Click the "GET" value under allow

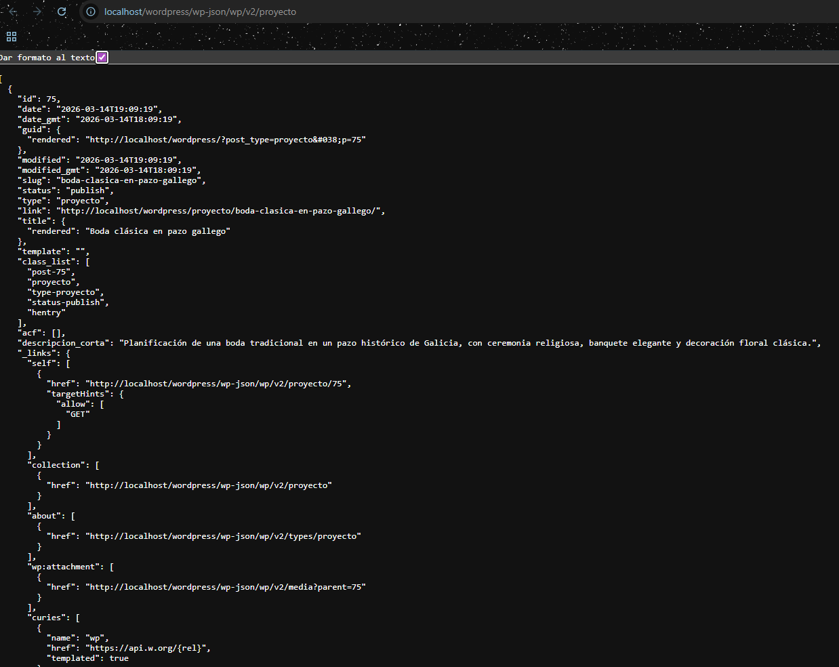click(78, 414)
